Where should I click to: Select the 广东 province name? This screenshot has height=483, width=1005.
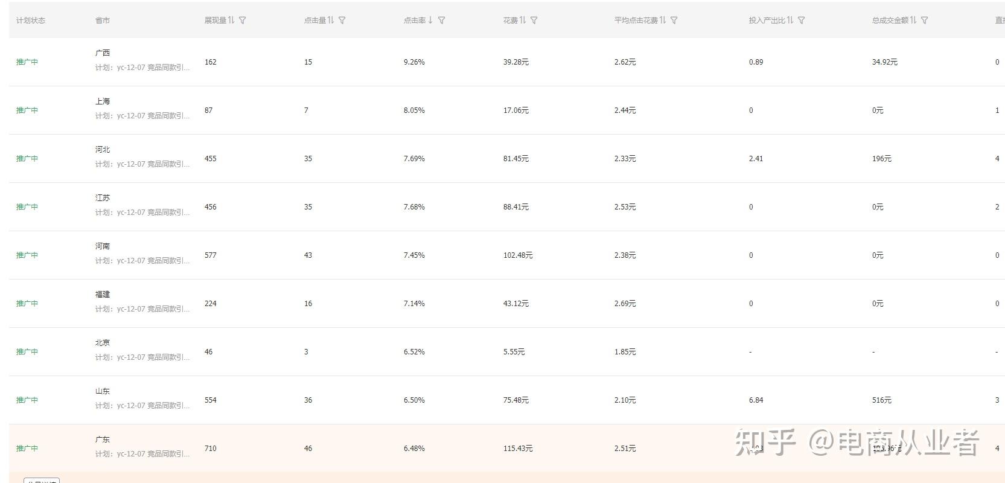pos(103,440)
